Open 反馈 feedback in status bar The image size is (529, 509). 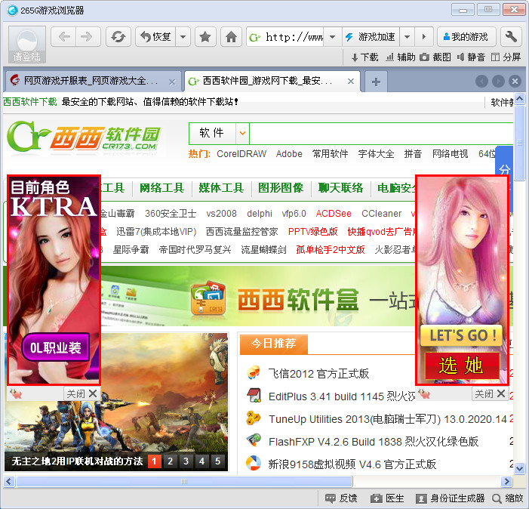pos(341,498)
